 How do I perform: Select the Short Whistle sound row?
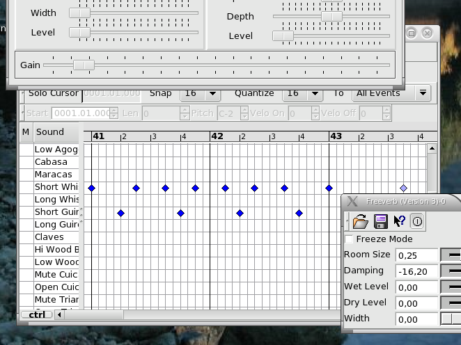tap(56, 187)
